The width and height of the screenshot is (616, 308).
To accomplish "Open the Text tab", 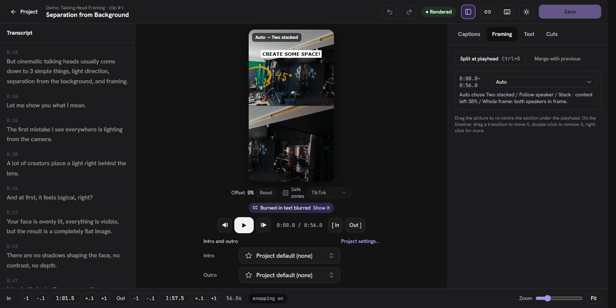I will (529, 34).
